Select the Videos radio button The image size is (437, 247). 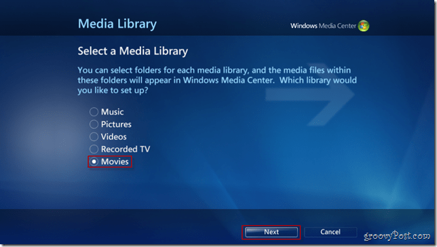[x=94, y=136]
